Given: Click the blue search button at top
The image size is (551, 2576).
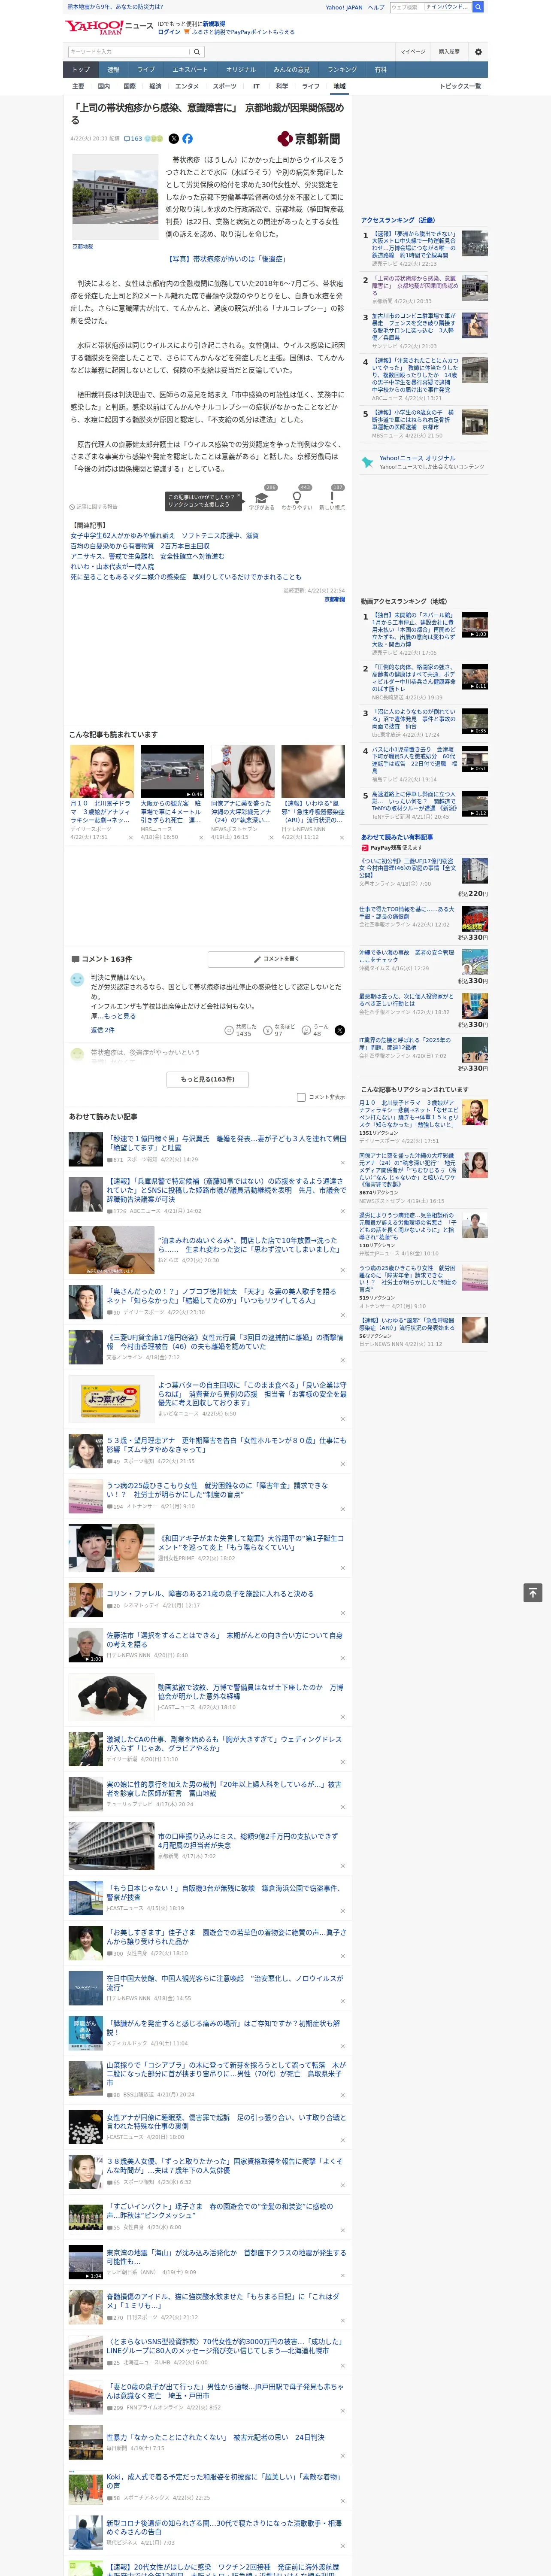Looking at the screenshot, I should (x=478, y=7).
